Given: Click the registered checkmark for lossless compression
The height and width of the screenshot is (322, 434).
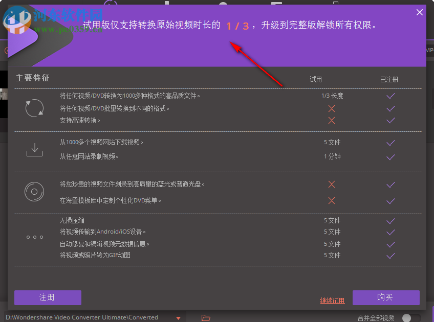Looking at the screenshot, I should (390, 220).
